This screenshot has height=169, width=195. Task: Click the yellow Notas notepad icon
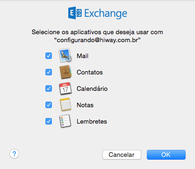coord(65,105)
